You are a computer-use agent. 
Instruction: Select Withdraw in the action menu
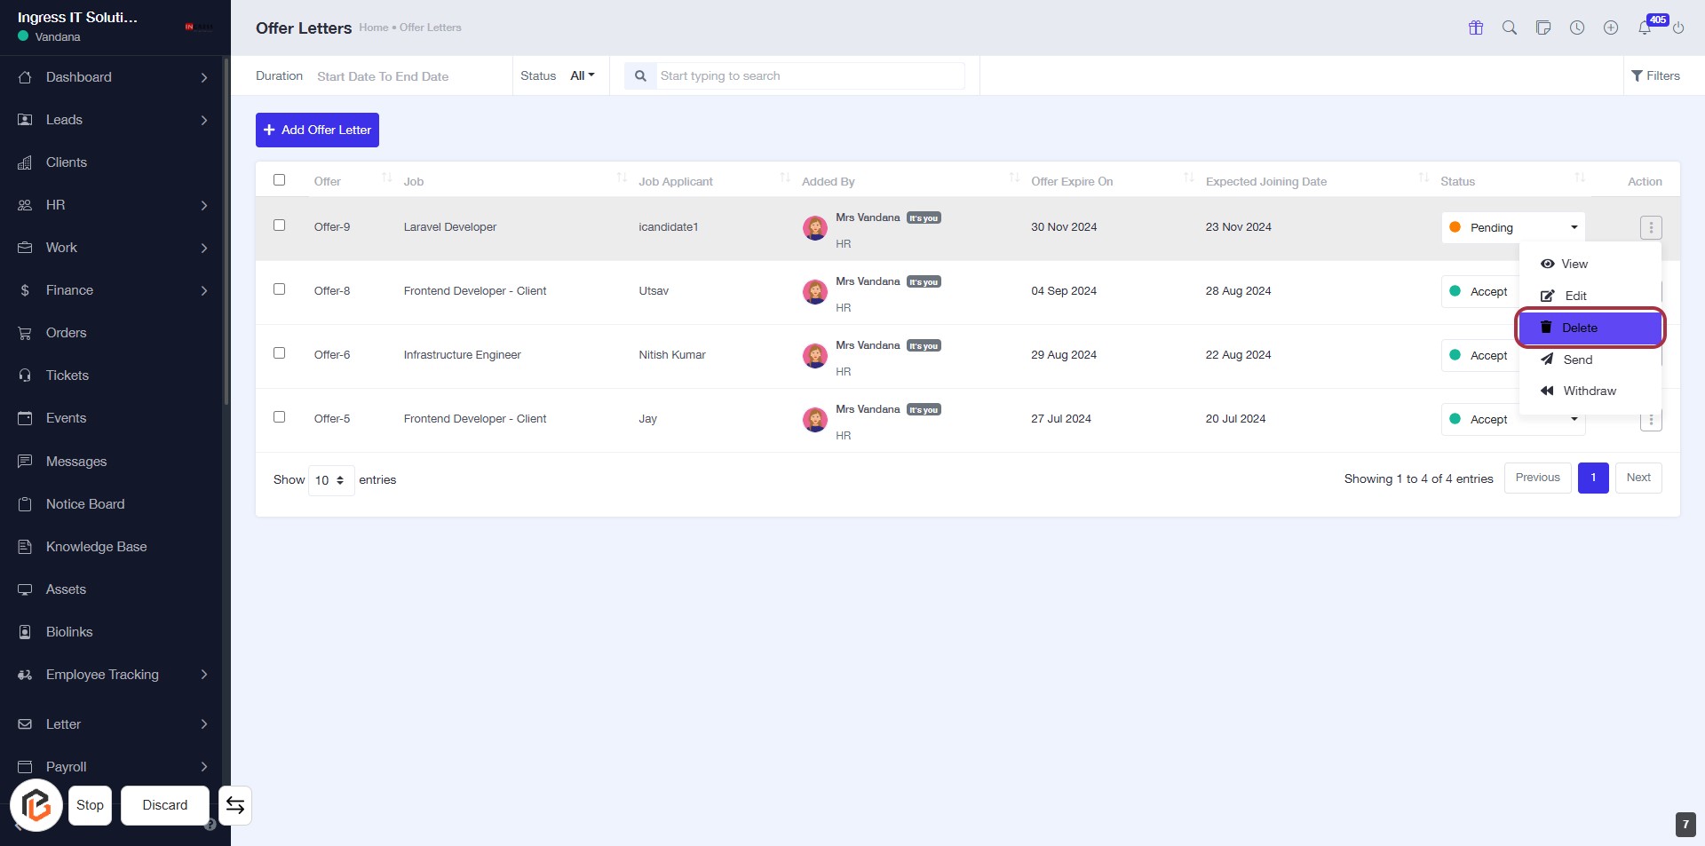[x=1589, y=391]
